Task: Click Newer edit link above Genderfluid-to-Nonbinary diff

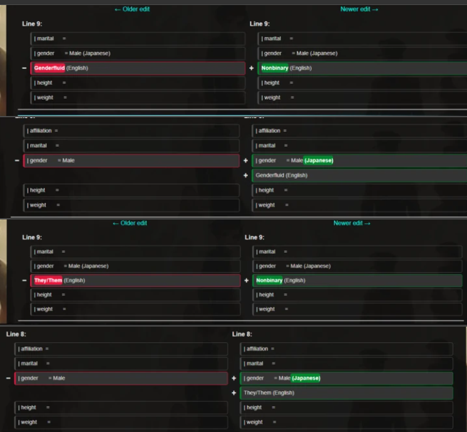Action: (359, 9)
